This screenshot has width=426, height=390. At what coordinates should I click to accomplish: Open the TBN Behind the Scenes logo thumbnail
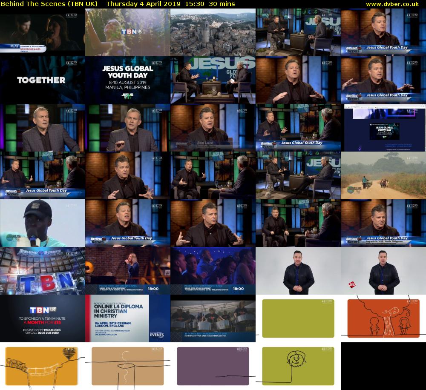42,271
